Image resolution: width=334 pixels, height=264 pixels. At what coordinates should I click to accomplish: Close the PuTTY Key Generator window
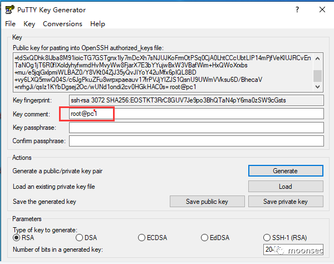coord(322,9)
